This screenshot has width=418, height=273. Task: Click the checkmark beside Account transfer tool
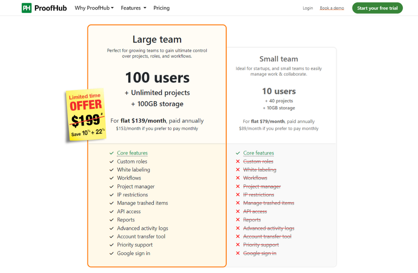[x=112, y=236]
